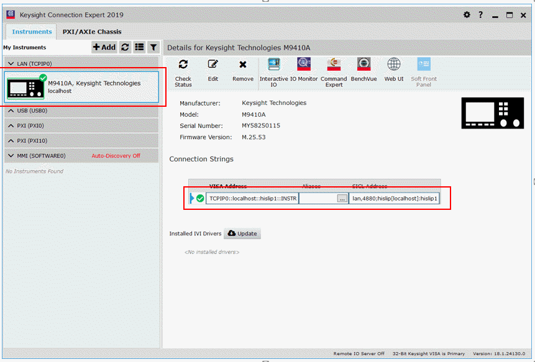Image resolution: width=535 pixels, height=362 pixels.
Task: Switch to the PXI/AXIe Chassis tab
Action: click(92, 32)
